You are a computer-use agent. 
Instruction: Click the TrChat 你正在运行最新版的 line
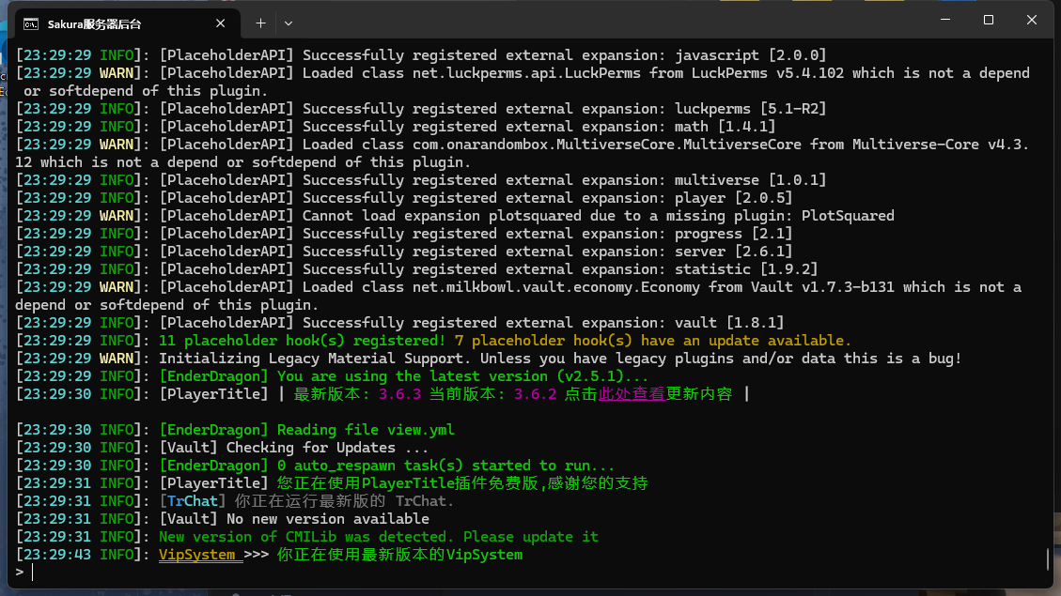click(235, 500)
